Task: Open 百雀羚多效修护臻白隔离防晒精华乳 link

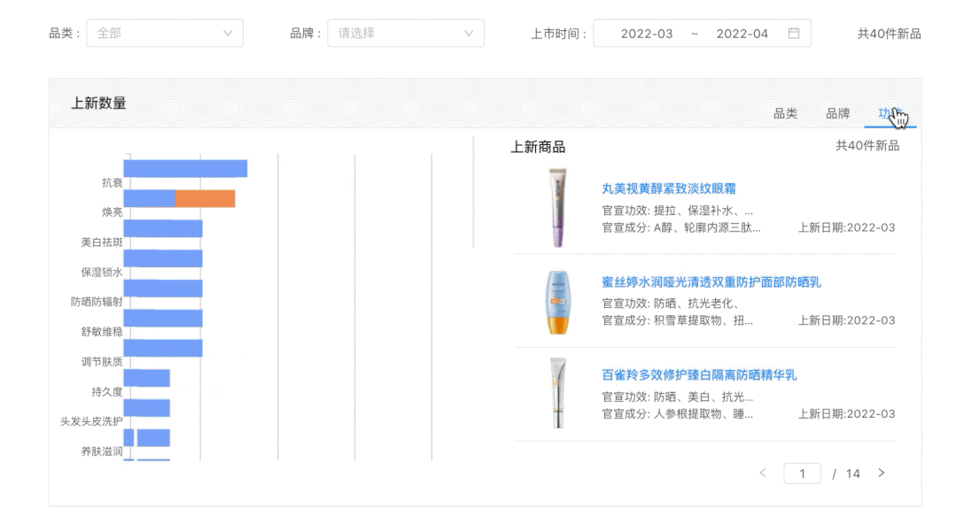Action: pos(698,375)
